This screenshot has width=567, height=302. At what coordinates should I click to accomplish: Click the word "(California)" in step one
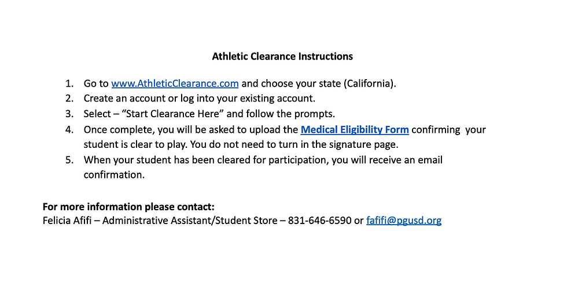(370, 83)
